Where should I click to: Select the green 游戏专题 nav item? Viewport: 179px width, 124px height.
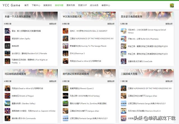59,5
